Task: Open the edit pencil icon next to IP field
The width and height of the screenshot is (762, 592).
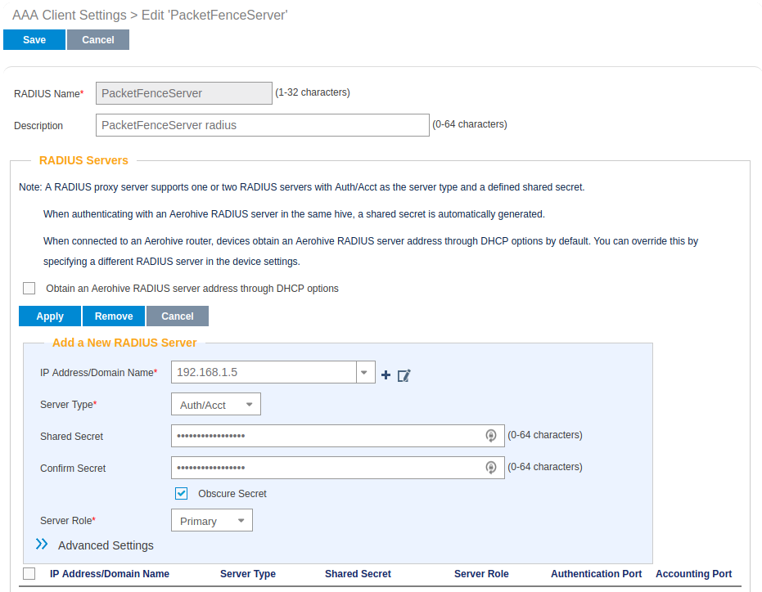Action: point(403,375)
